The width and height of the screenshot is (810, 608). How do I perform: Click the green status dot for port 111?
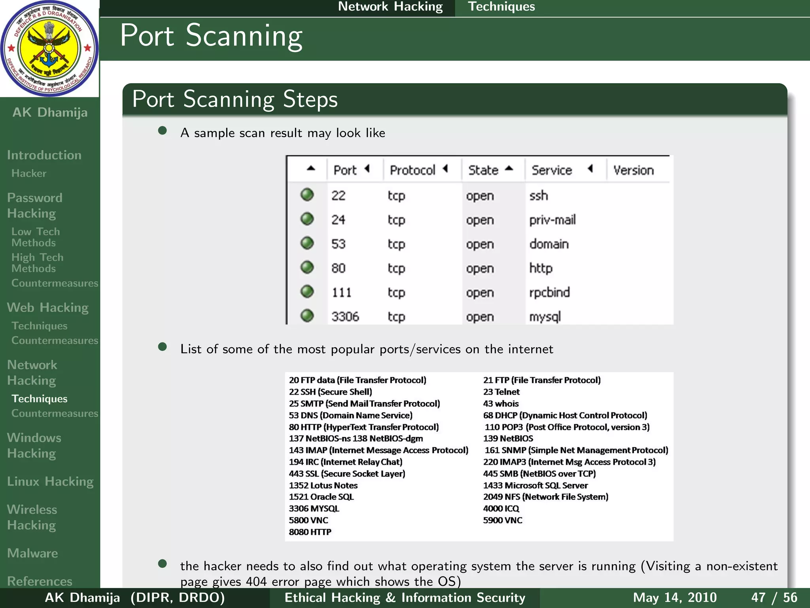[x=307, y=292]
